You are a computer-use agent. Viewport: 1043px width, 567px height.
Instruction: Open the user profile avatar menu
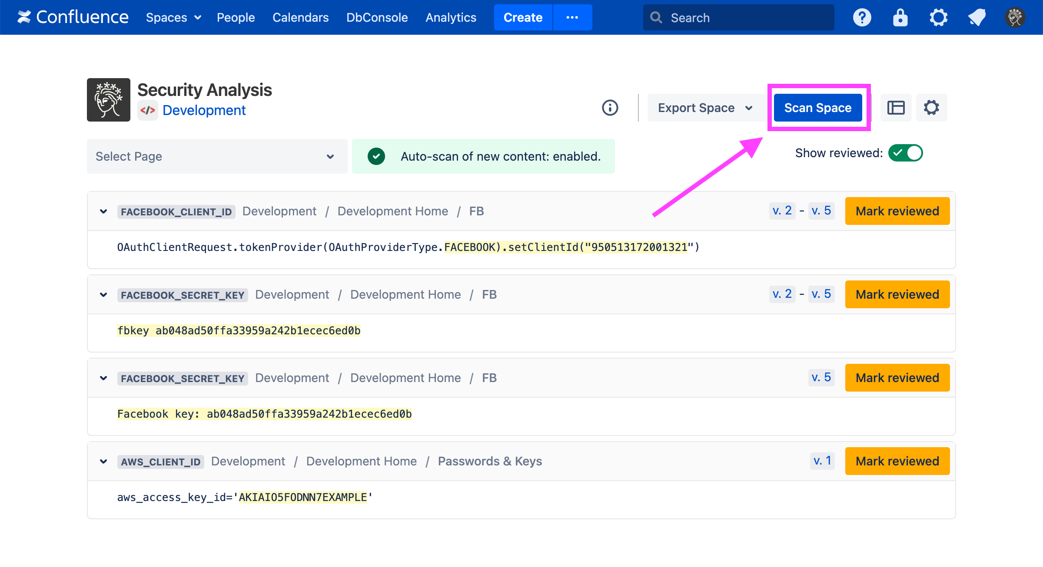click(1015, 17)
